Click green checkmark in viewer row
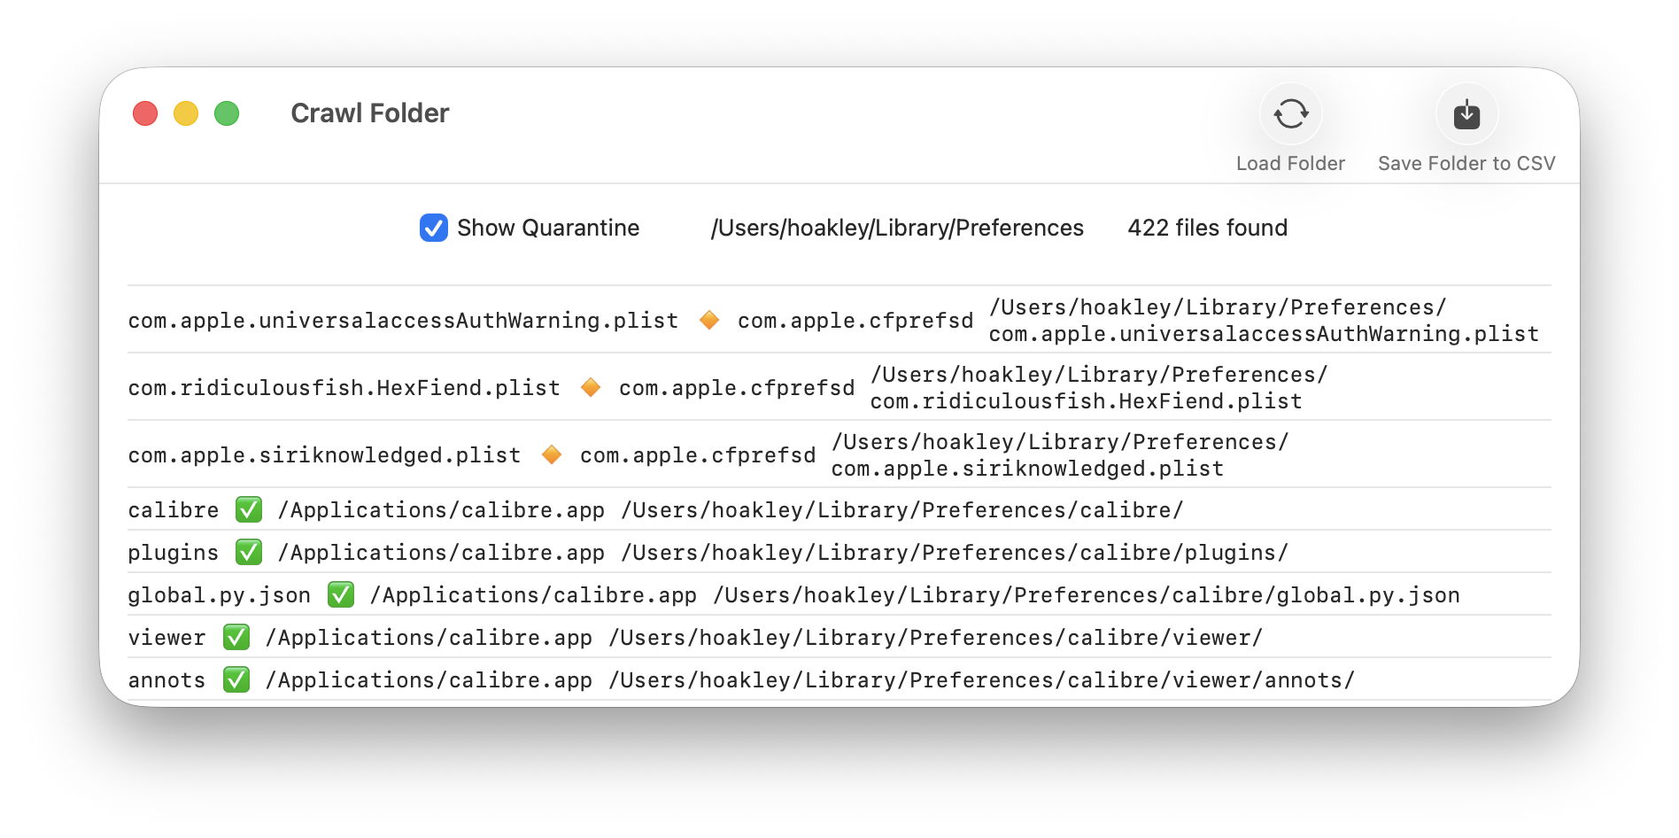Screen dimensions: 1679x838 tap(236, 637)
